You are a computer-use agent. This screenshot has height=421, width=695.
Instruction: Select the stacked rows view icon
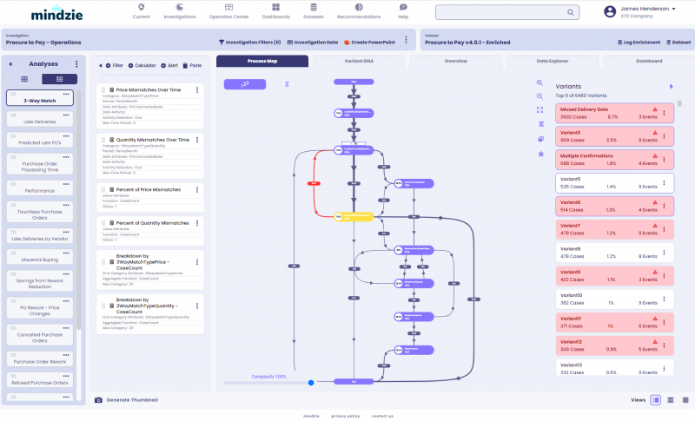click(x=671, y=400)
